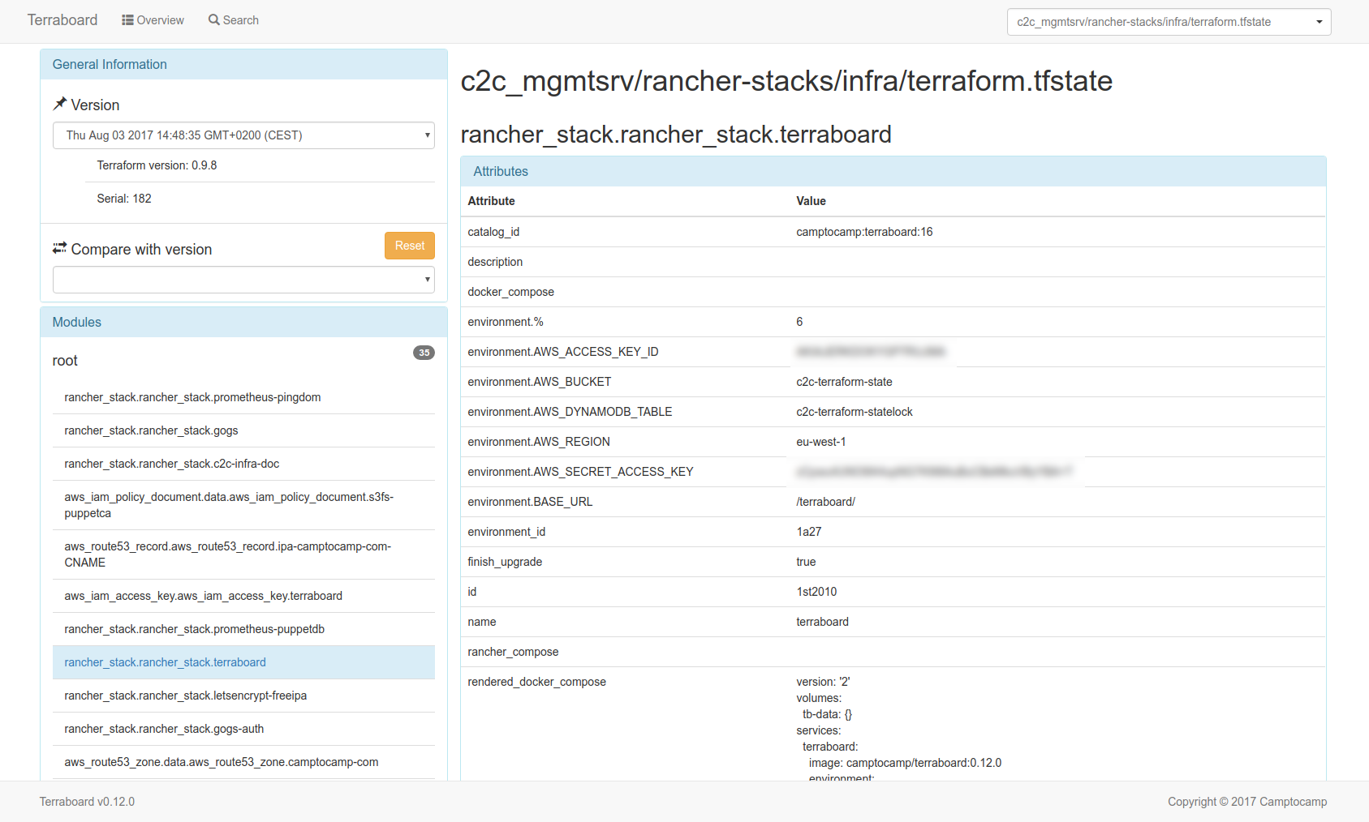Click the rancher_stack.rancher_stack.terraboard heading

[x=676, y=135]
